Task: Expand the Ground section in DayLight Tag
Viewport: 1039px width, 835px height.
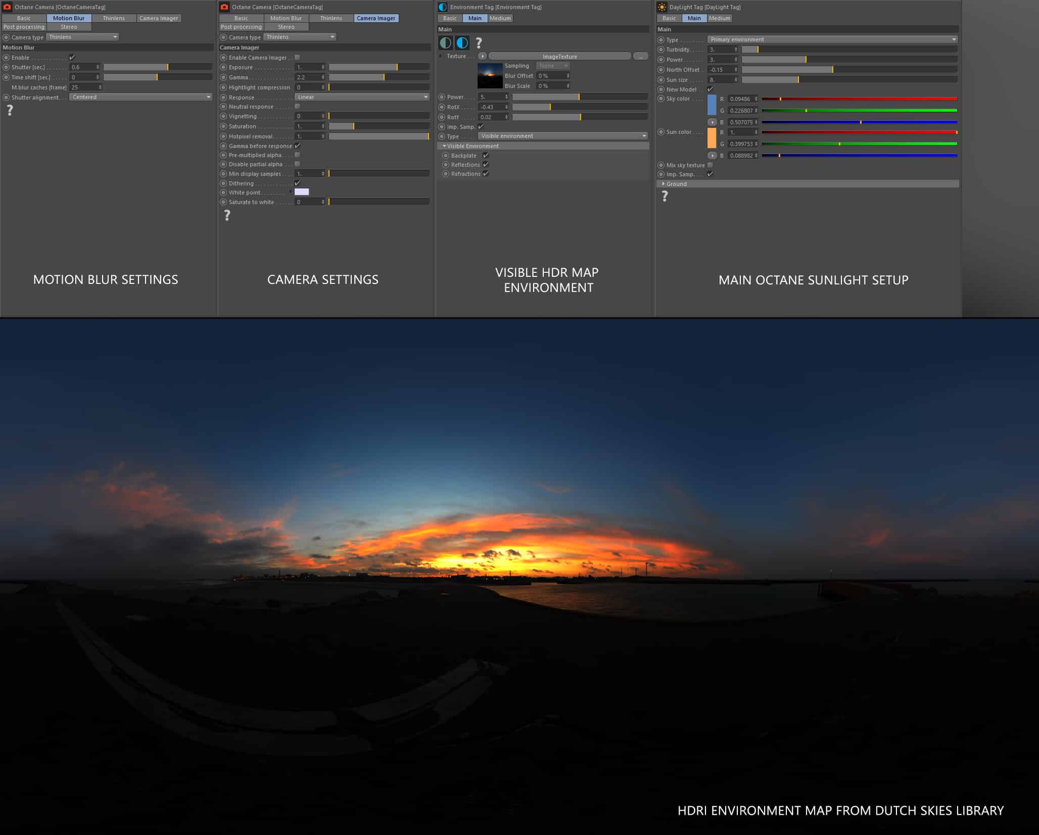Action: (808, 184)
